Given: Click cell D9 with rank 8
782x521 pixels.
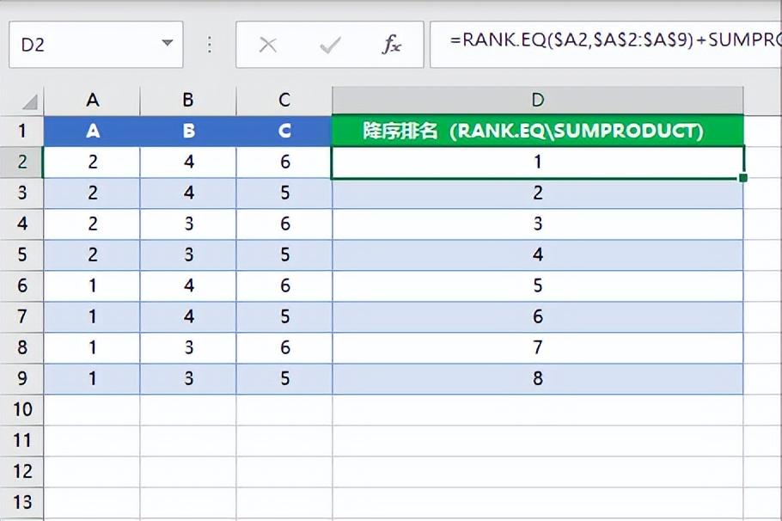Looking at the screenshot, I should coord(538,378).
